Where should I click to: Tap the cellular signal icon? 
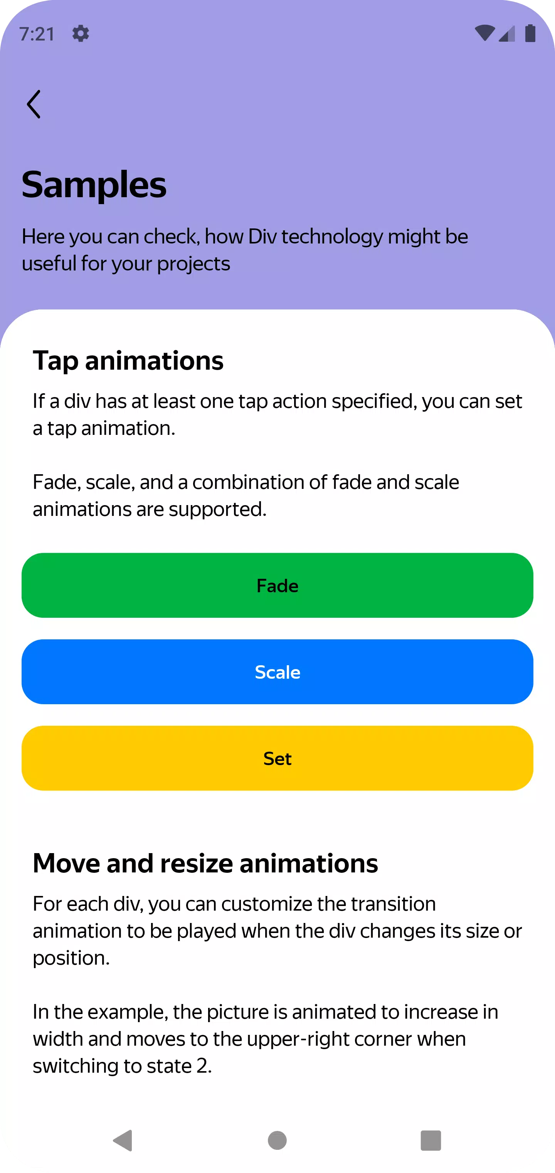coord(507,34)
